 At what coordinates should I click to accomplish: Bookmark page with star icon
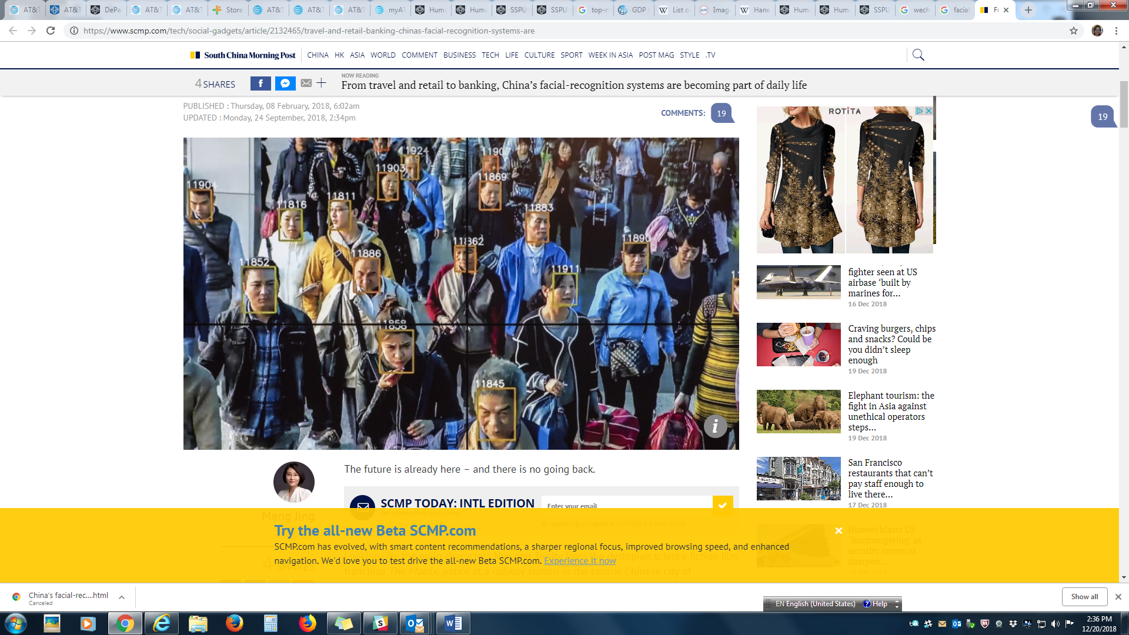(1074, 31)
